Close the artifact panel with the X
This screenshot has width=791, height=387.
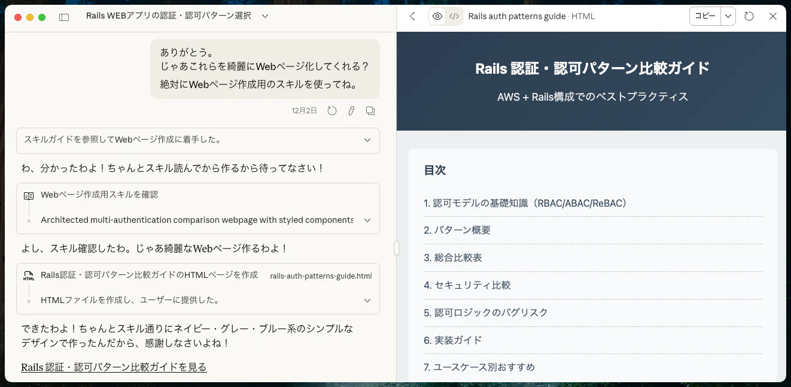[773, 17]
